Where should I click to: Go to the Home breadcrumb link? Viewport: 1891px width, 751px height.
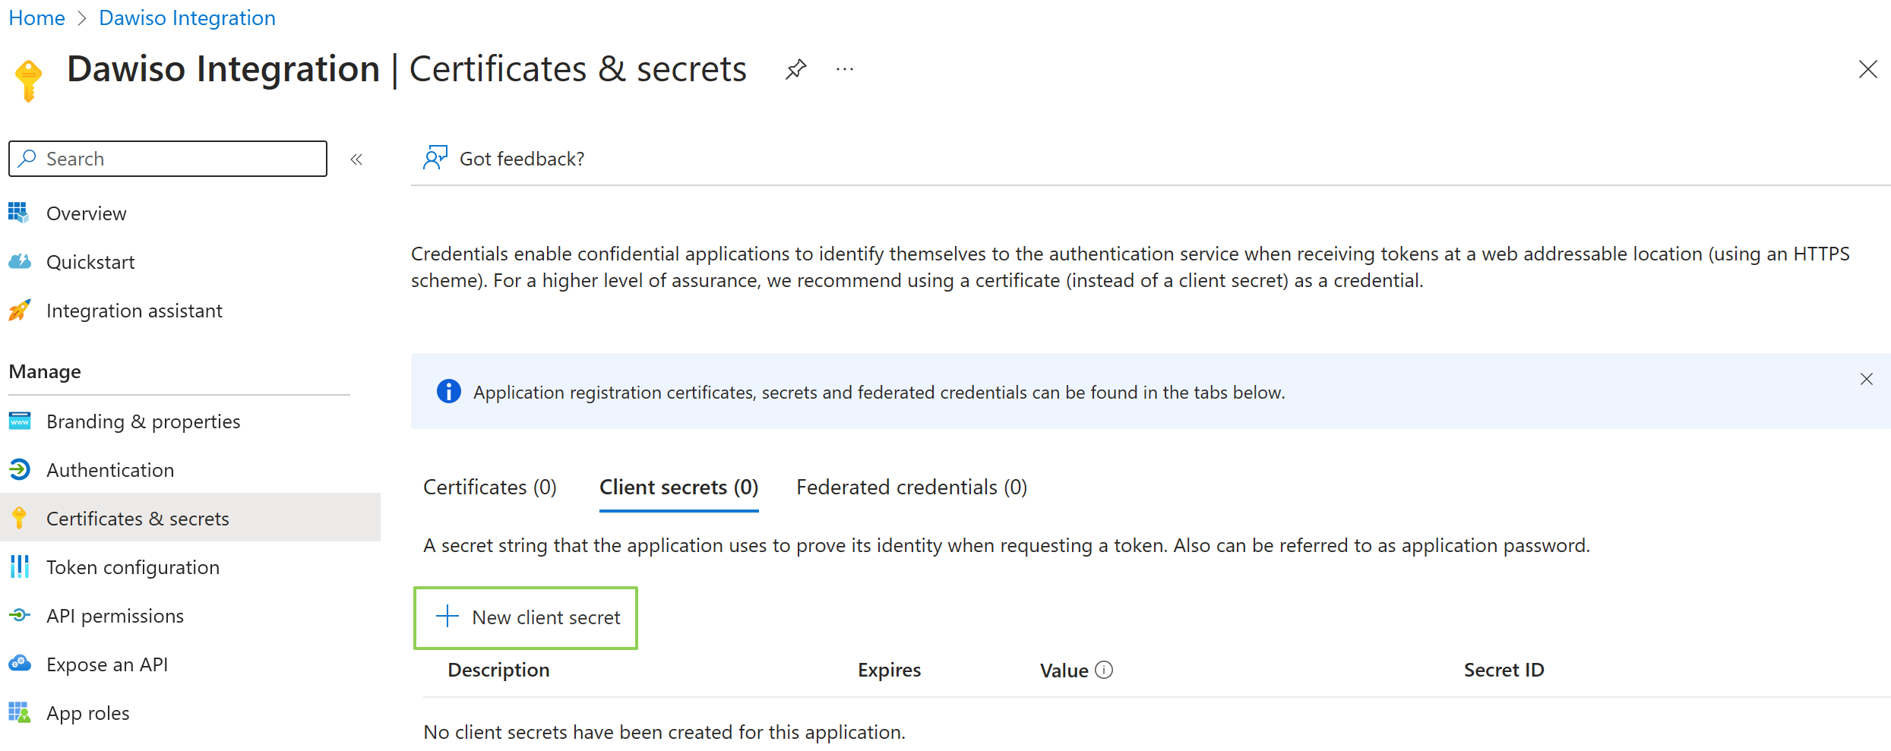click(x=36, y=18)
